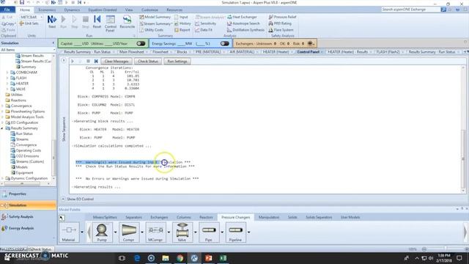The image size is (469, 264).
Task: Select the Pump model in palette
Action: pyautogui.click(x=102, y=232)
